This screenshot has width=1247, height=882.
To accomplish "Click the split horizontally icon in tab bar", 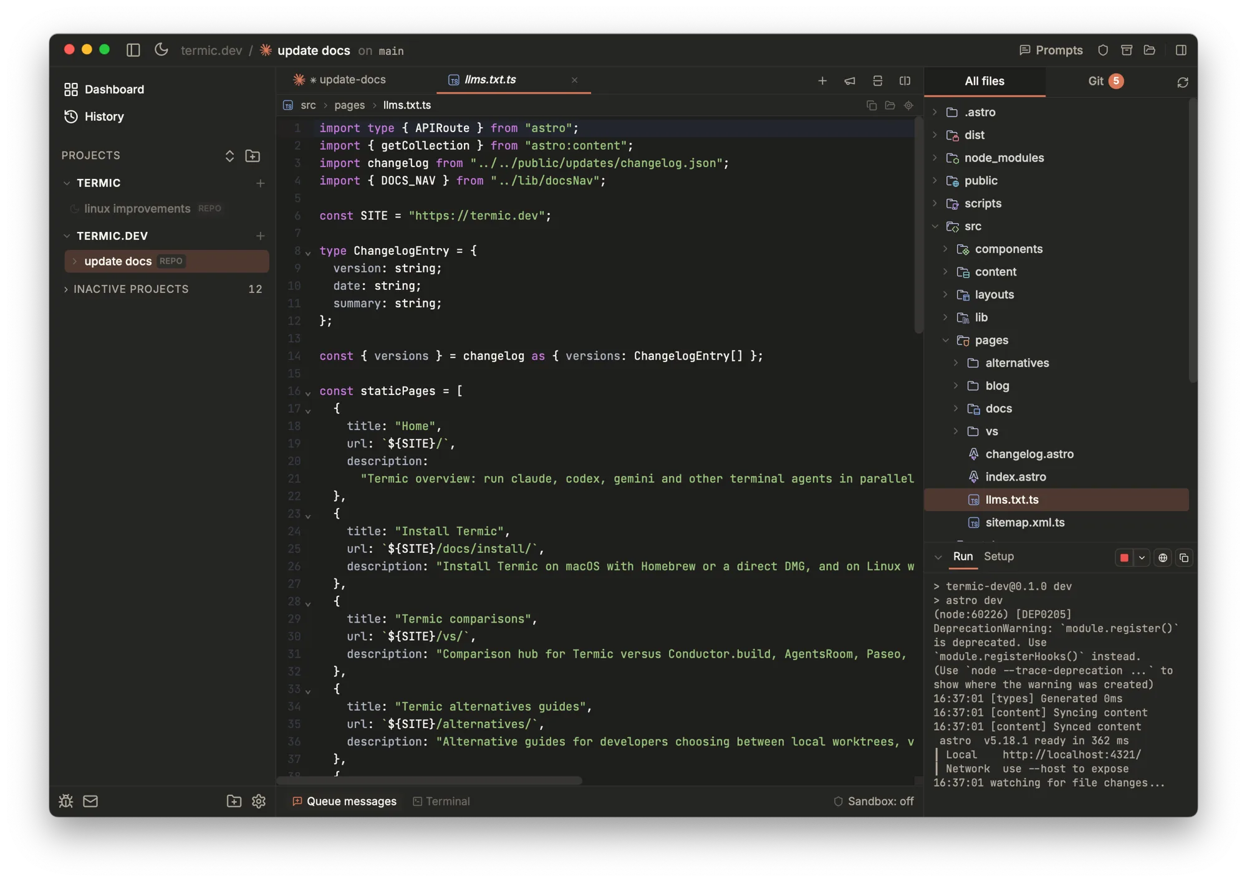I will pos(877,80).
